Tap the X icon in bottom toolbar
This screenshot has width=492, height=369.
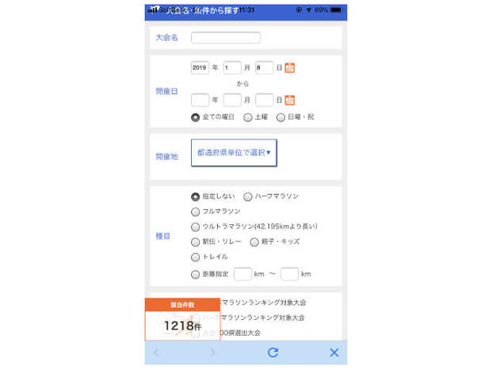click(x=334, y=352)
